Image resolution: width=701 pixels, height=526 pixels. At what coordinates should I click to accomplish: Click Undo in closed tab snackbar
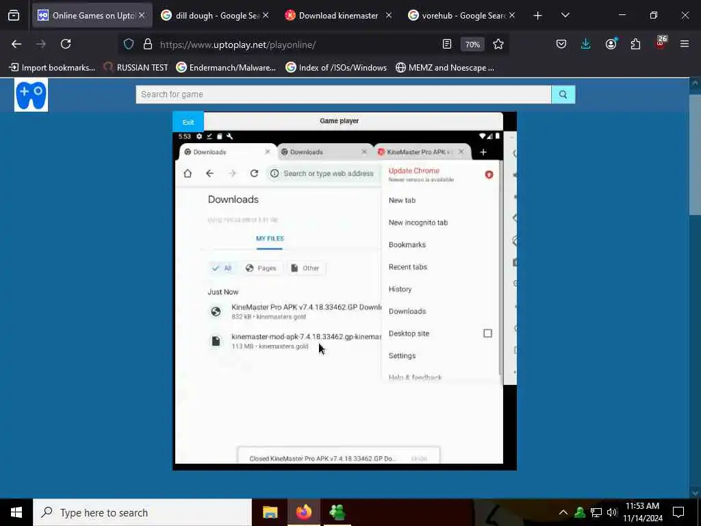(x=419, y=458)
